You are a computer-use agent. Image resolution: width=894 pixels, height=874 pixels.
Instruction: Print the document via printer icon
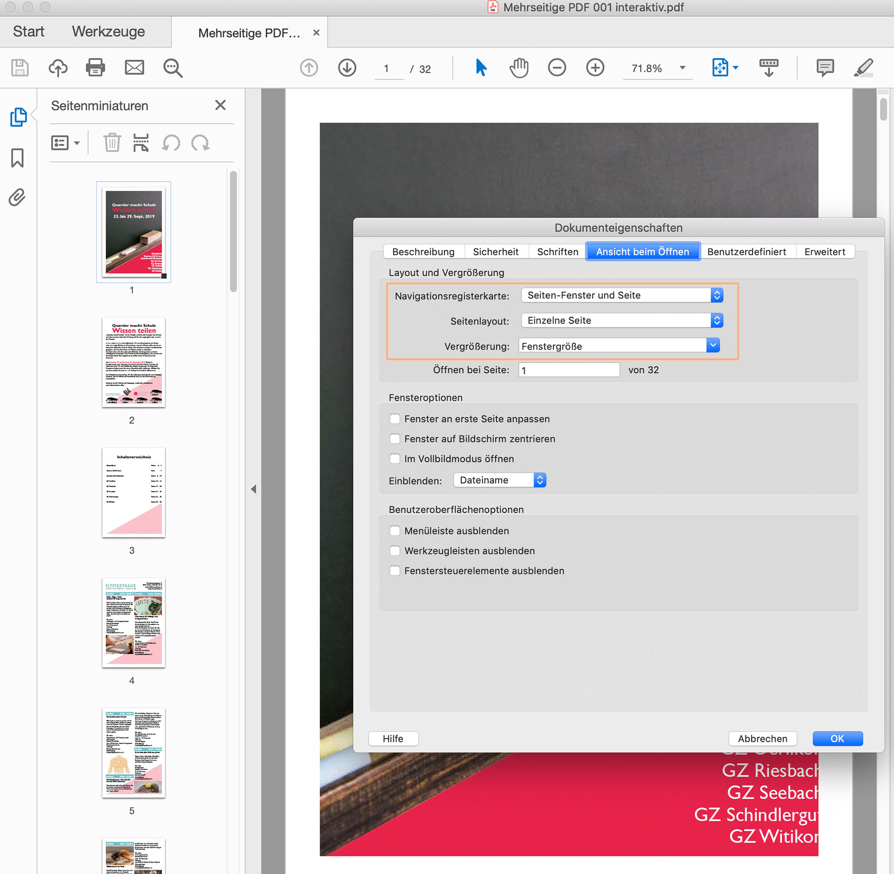coord(95,68)
